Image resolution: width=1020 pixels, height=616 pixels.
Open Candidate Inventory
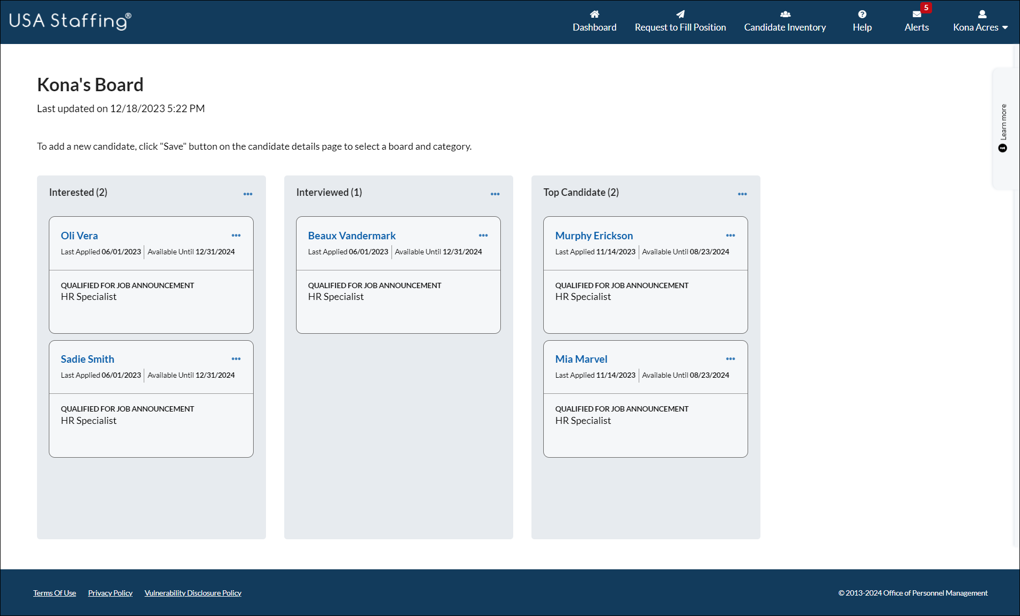(785, 21)
